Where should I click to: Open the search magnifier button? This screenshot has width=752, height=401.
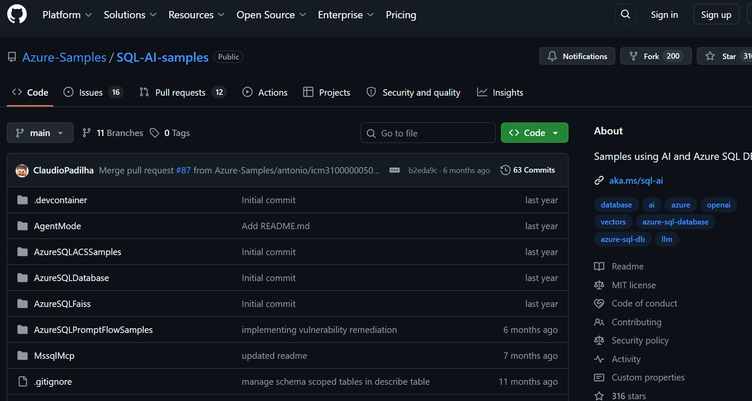(x=625, y=15)
